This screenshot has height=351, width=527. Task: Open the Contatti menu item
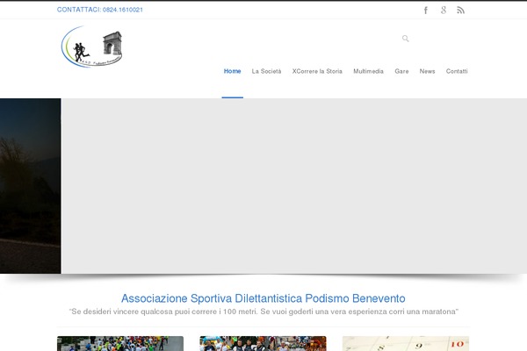click(457, 71)
